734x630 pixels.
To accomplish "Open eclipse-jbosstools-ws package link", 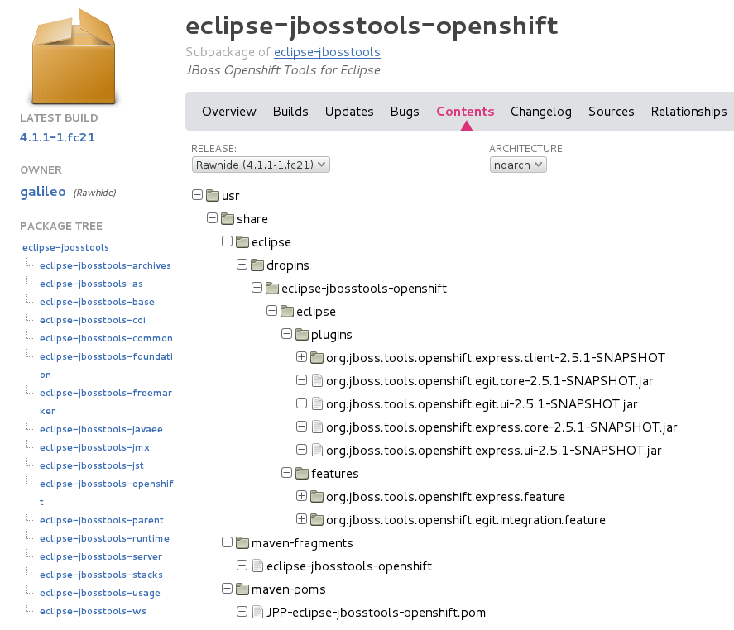I will coord(93,611).
